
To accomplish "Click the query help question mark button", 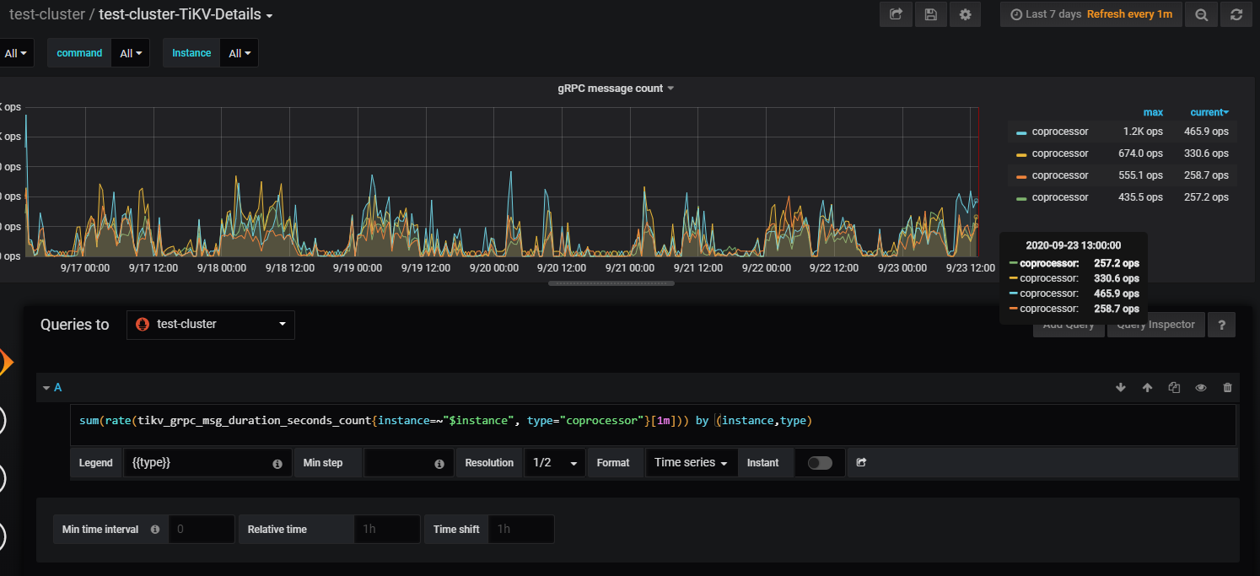I will [x=1222, y=325].
